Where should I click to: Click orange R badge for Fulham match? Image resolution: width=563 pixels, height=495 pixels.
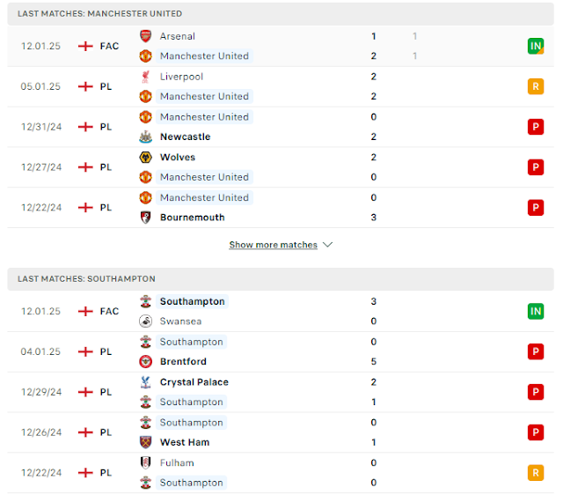pyautogui.click(x=536, y=473)
